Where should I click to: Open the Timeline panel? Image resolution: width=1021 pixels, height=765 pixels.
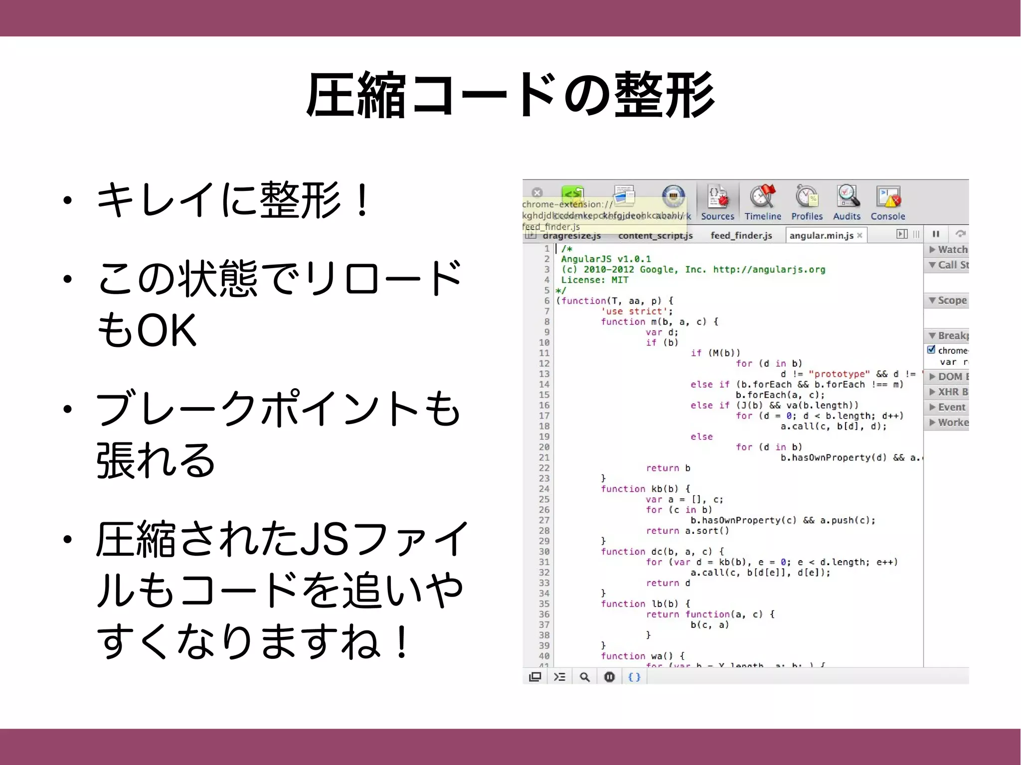[x=762, y=203]
